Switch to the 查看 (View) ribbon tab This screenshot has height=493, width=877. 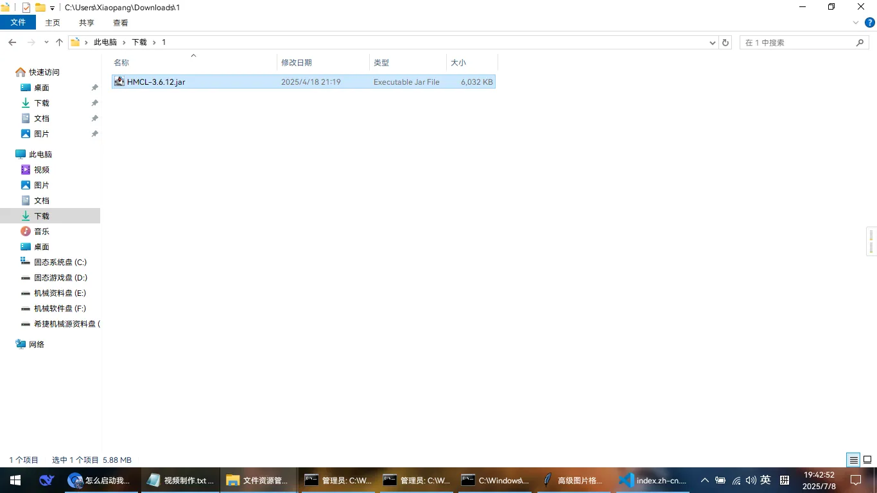pyautogui.click(x=120, y=22)
